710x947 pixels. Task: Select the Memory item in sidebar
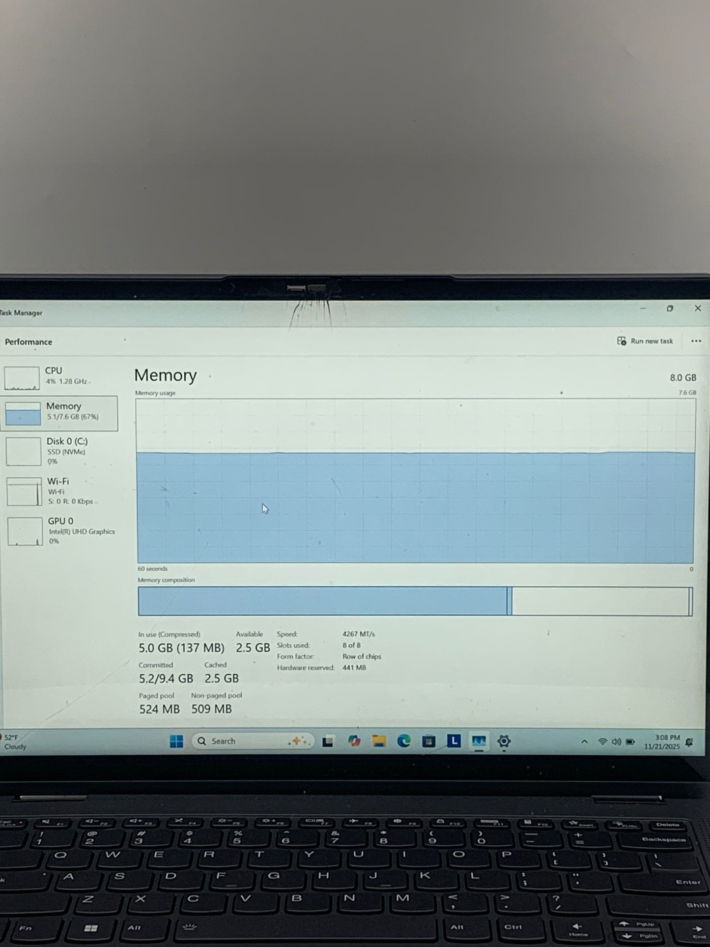coord(59,413)
